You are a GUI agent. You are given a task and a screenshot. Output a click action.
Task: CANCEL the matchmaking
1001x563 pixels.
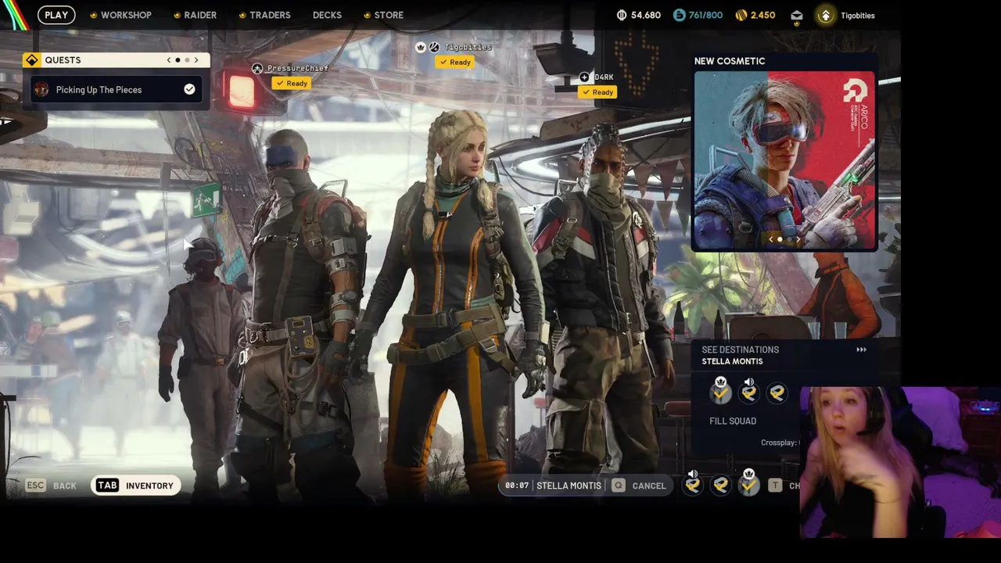649,486
